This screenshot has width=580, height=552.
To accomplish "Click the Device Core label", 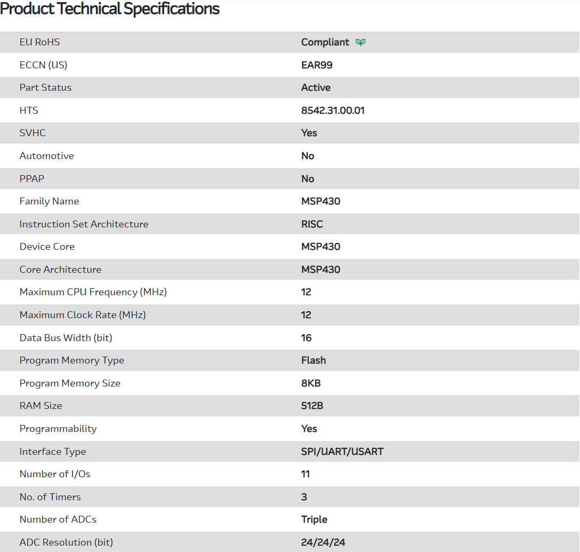I will click(47, 247).
